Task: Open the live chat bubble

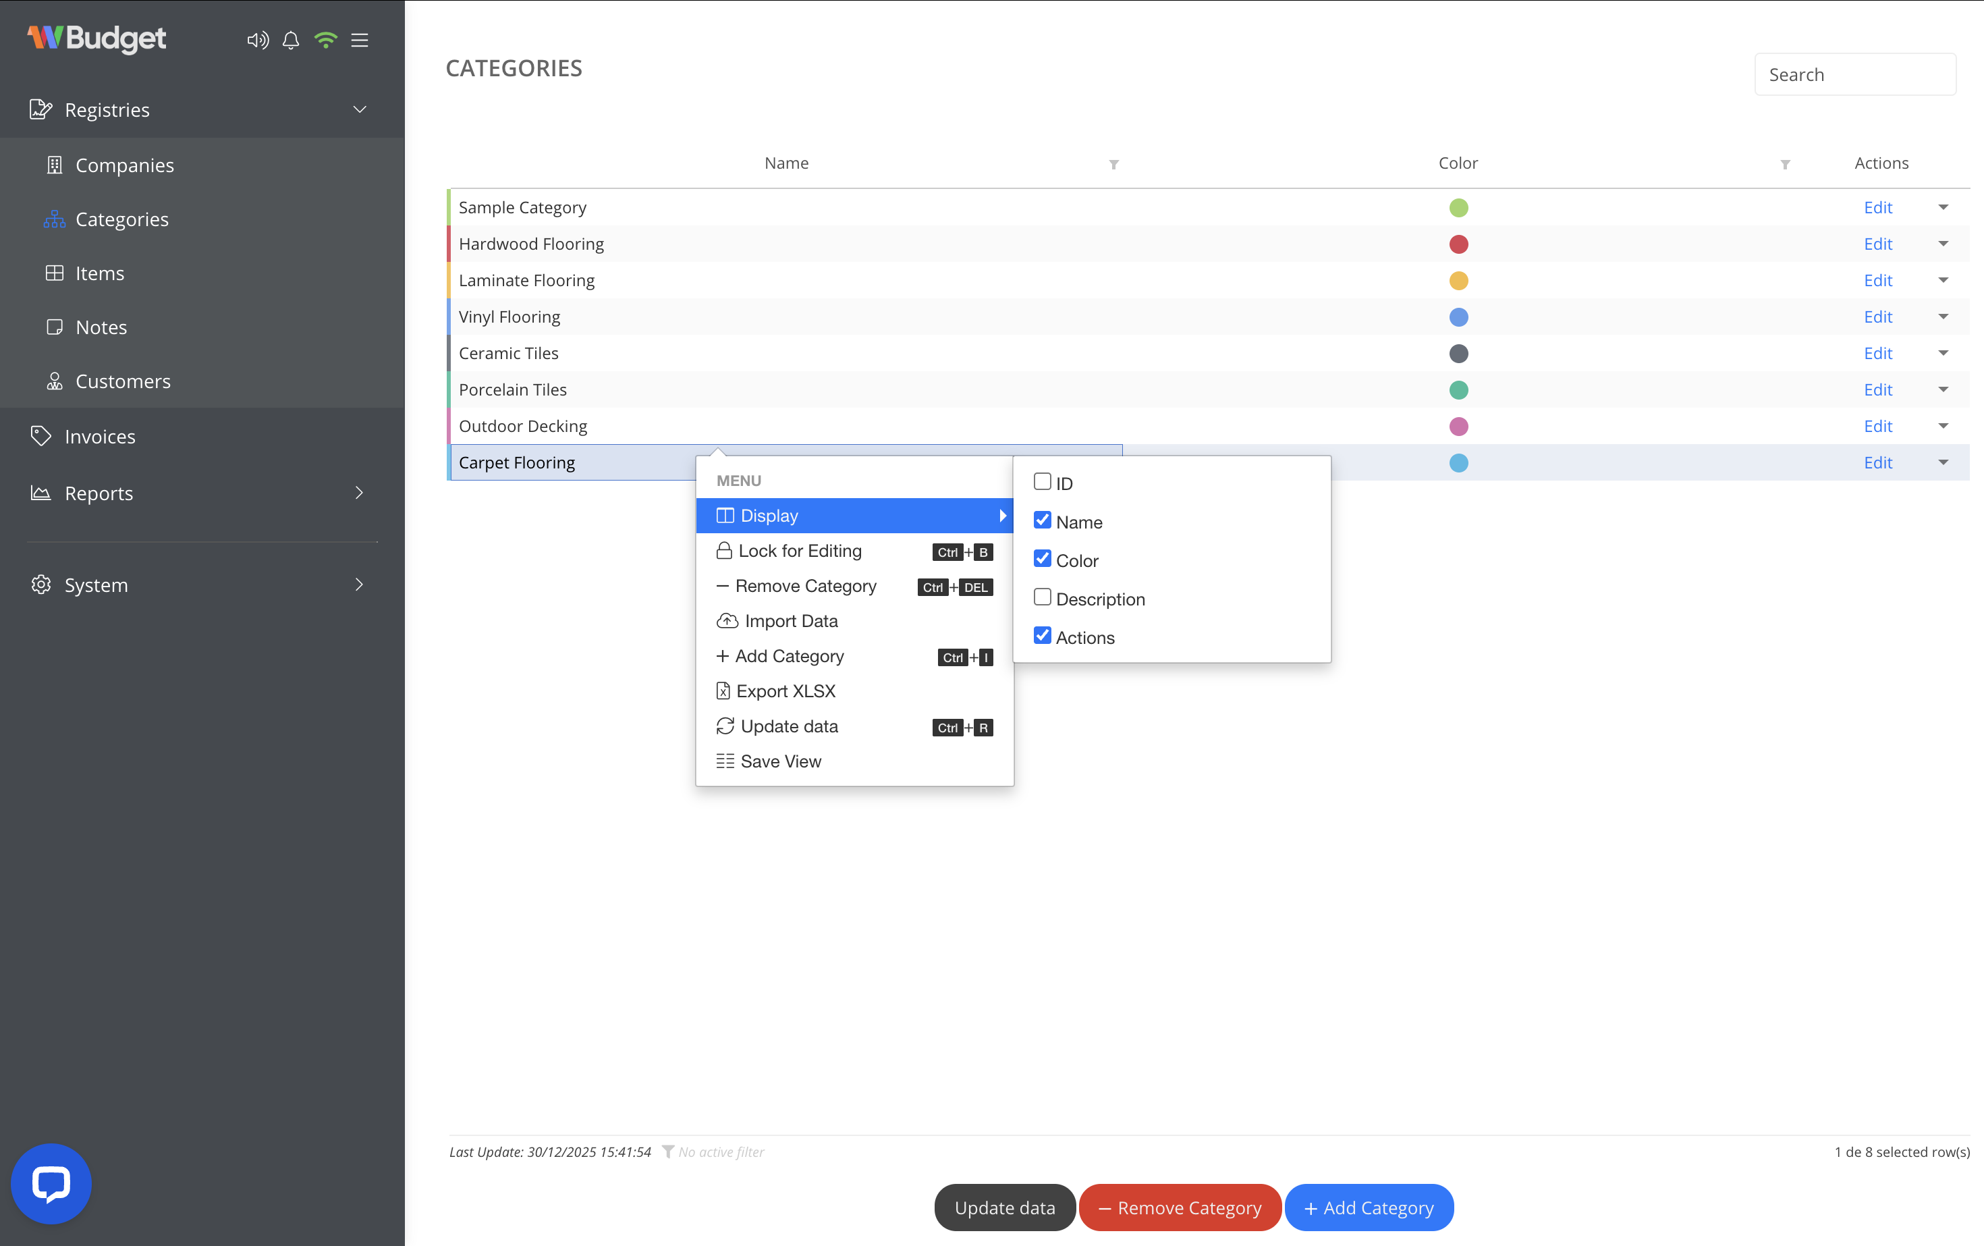Action: click(50, 1183)
